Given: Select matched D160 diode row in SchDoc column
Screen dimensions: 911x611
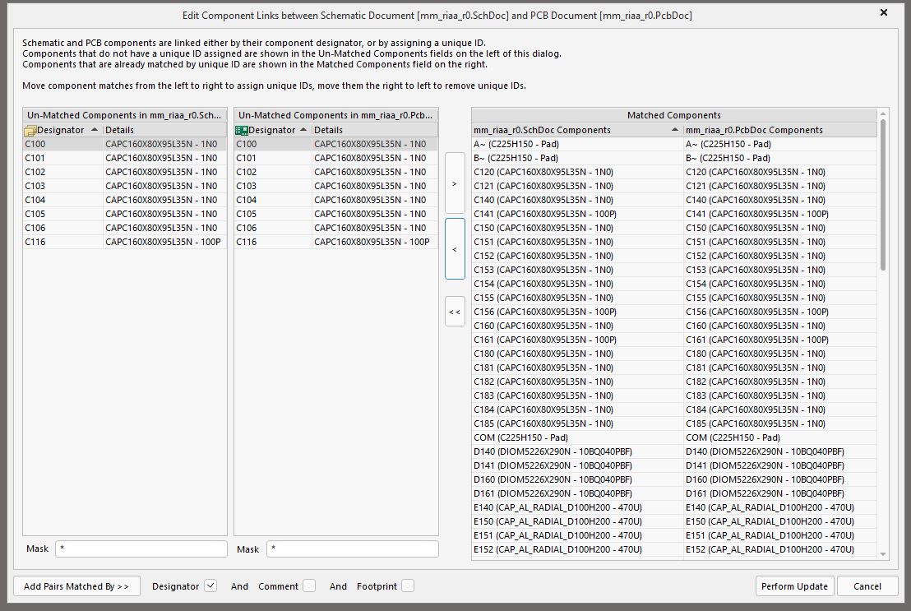Looking at the screenshot, I should click(x=577, y=479).
